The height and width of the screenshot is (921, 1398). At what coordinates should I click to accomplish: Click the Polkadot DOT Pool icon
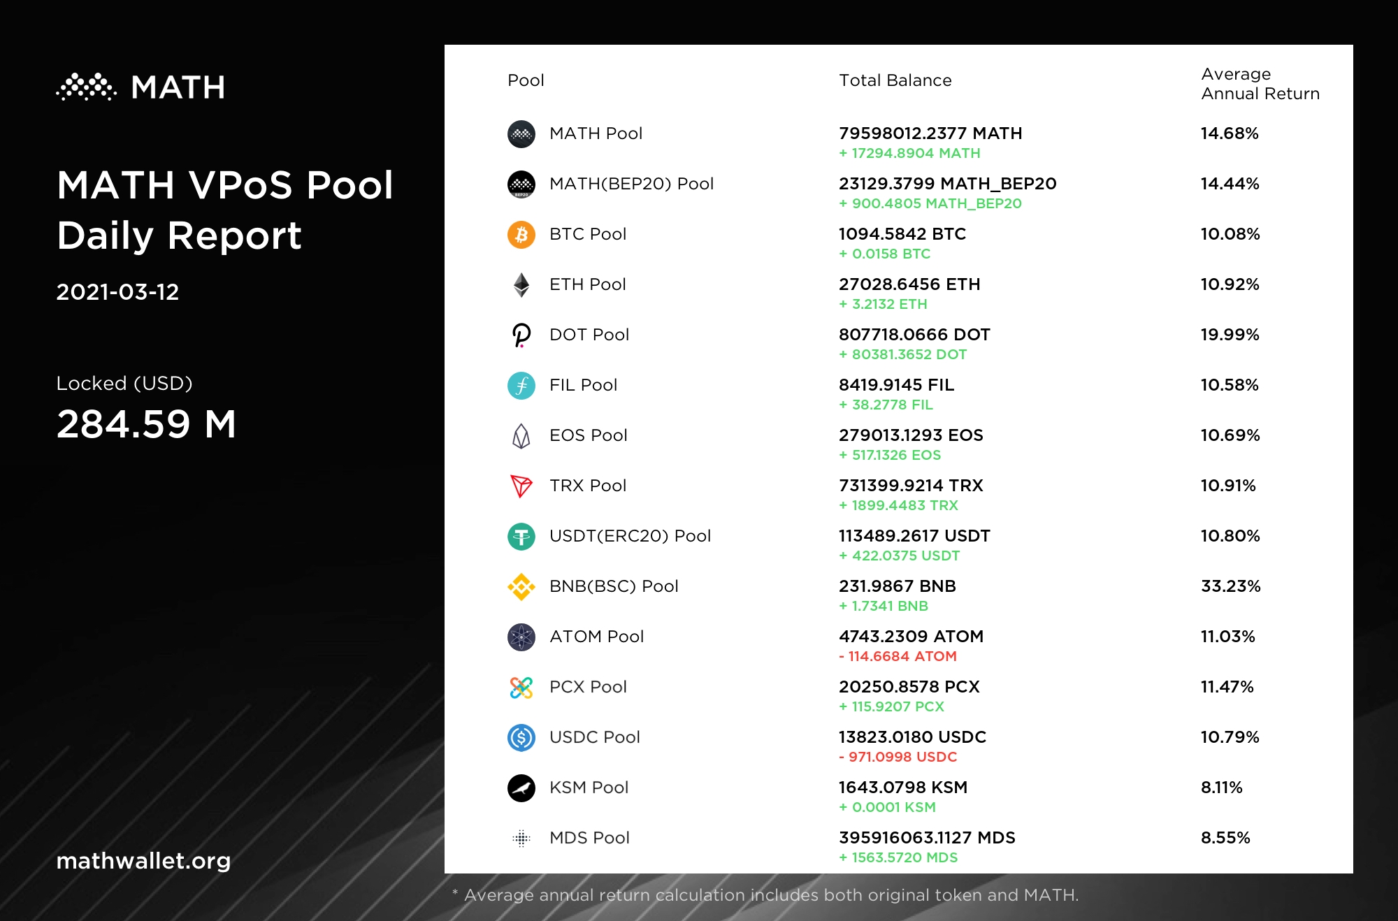(x=521, y=335)
